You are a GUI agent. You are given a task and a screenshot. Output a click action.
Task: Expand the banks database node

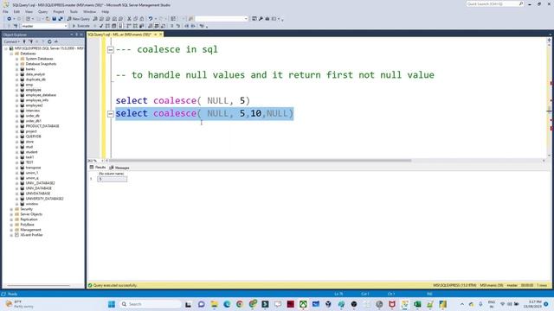[17, 69]
